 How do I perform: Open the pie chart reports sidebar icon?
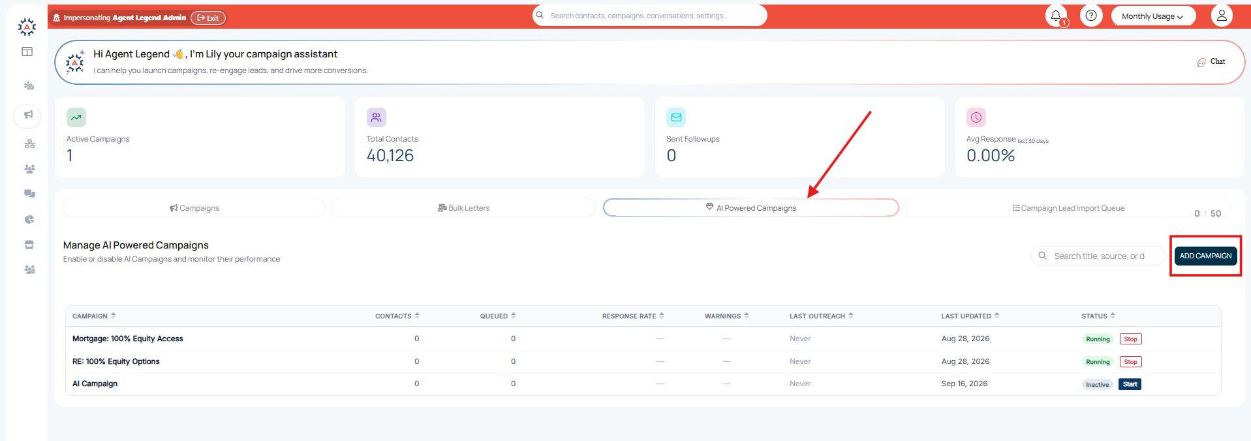pos(29,219)
